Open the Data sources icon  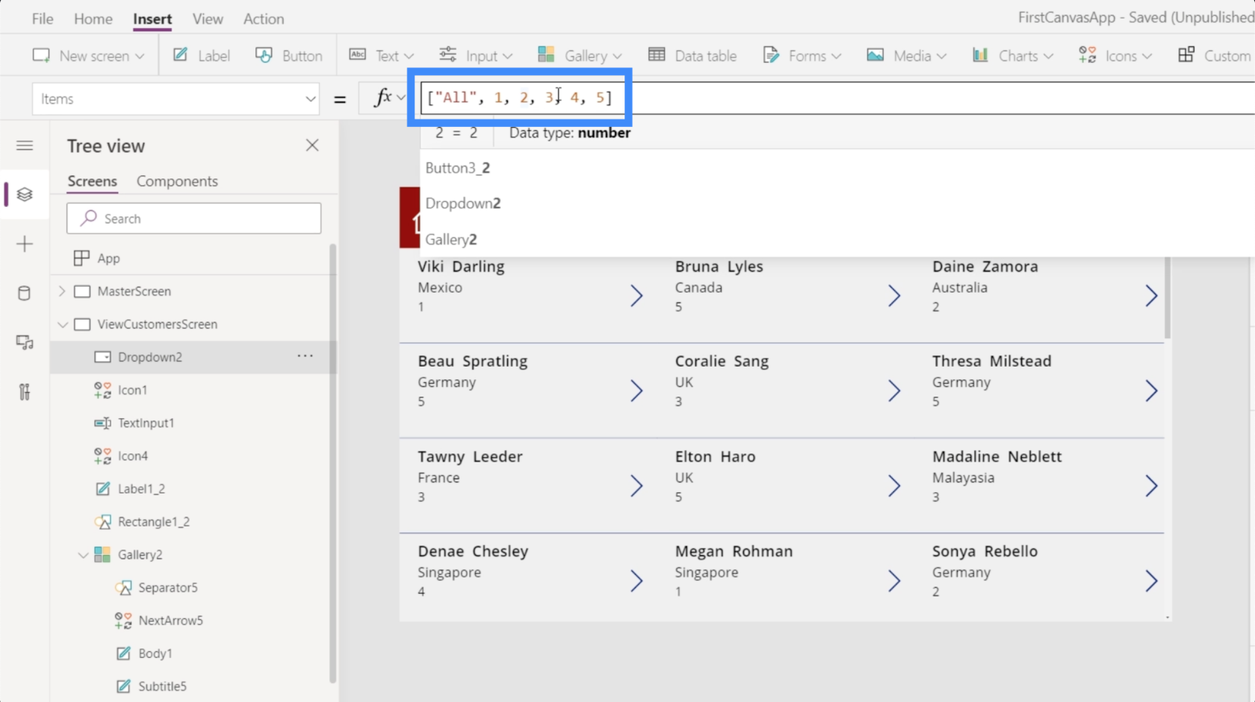[x=25, y=293]
